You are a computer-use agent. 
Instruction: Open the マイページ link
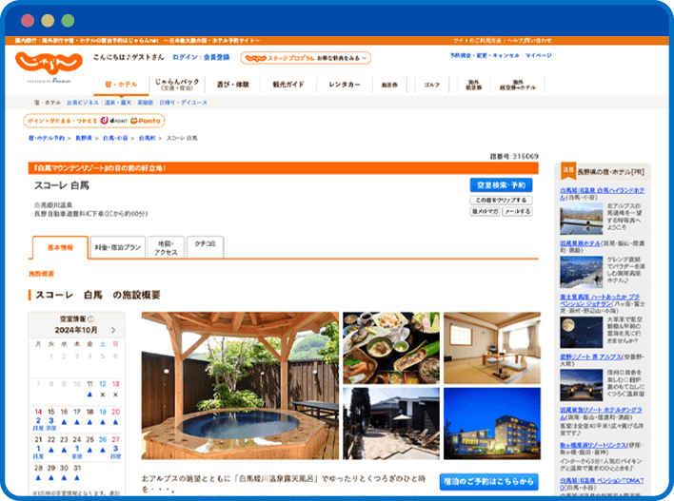click(539, 55)
